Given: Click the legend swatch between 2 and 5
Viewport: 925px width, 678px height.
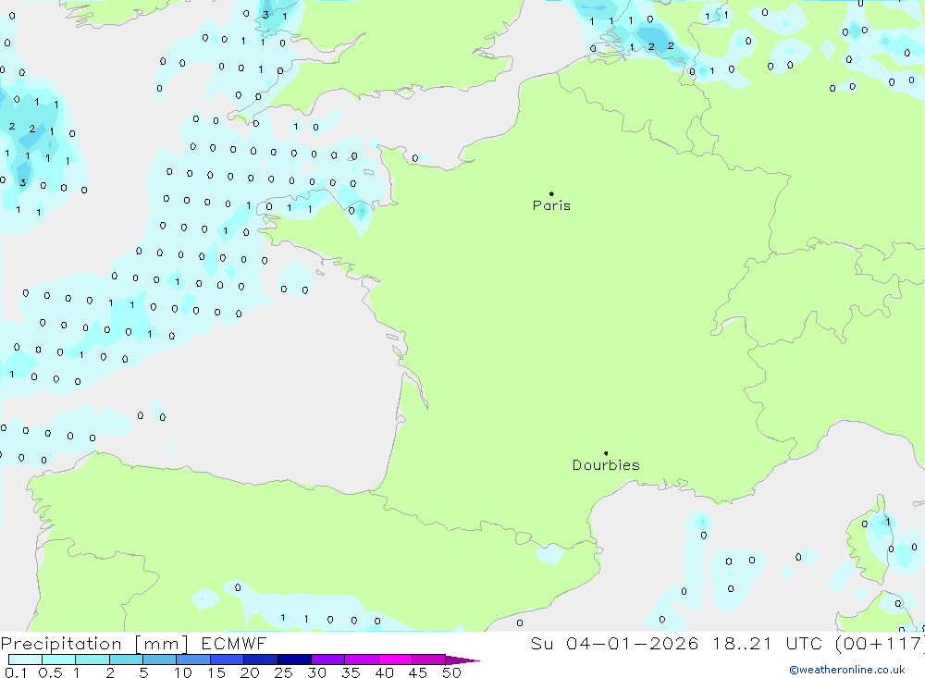Looking at the screenshot, I should [x=126, y=660].
